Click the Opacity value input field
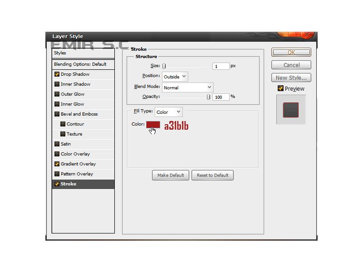This screenshot has height=272, width=363. tap(221, 97)
